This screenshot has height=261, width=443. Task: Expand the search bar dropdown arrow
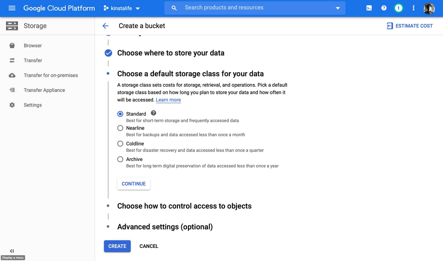pos(338,8)
